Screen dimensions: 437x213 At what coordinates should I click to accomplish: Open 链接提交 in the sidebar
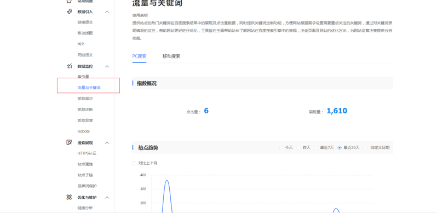[85, 22]
